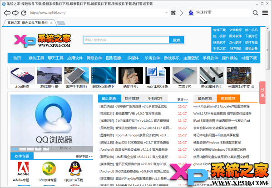This screenshot has height=188, width=272.
Task: Open the 杀毒软件 nav item
Action: (x=153, y=58)
